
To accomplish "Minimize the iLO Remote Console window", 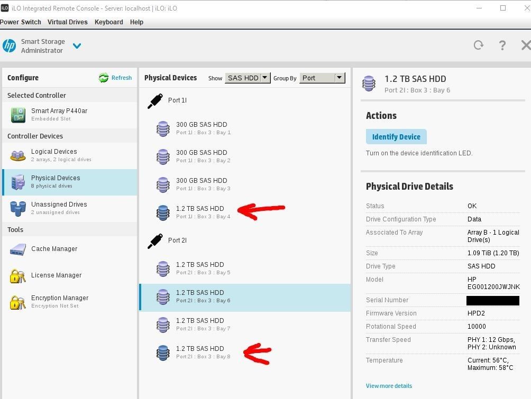I will point(479,8).
